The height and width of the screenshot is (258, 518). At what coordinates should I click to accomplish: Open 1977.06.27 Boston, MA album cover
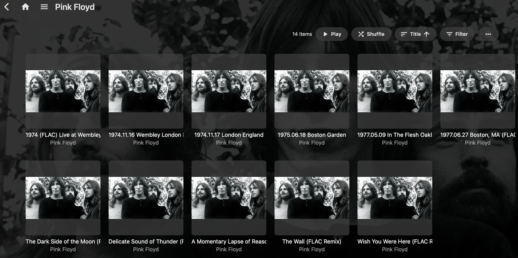(x=478, y=91)
